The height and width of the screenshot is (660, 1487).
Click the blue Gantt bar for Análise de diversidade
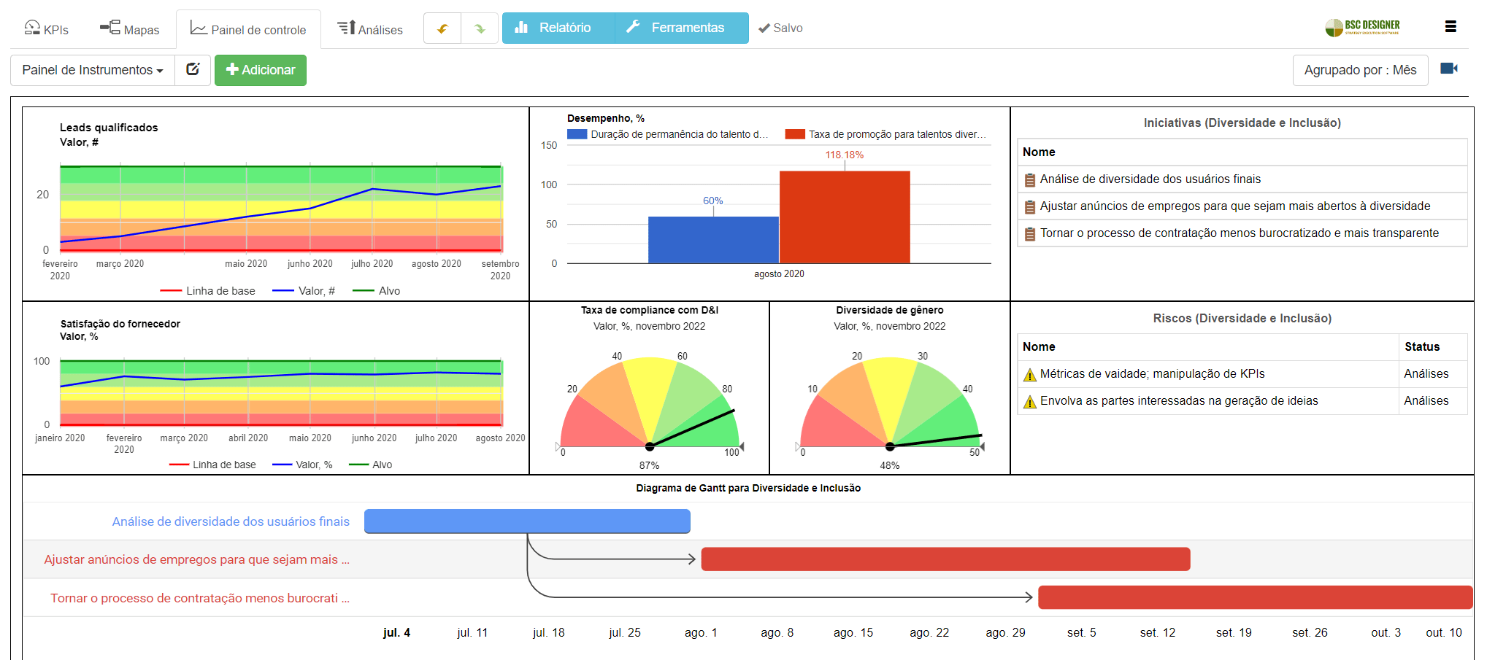[x=527, y=521]
